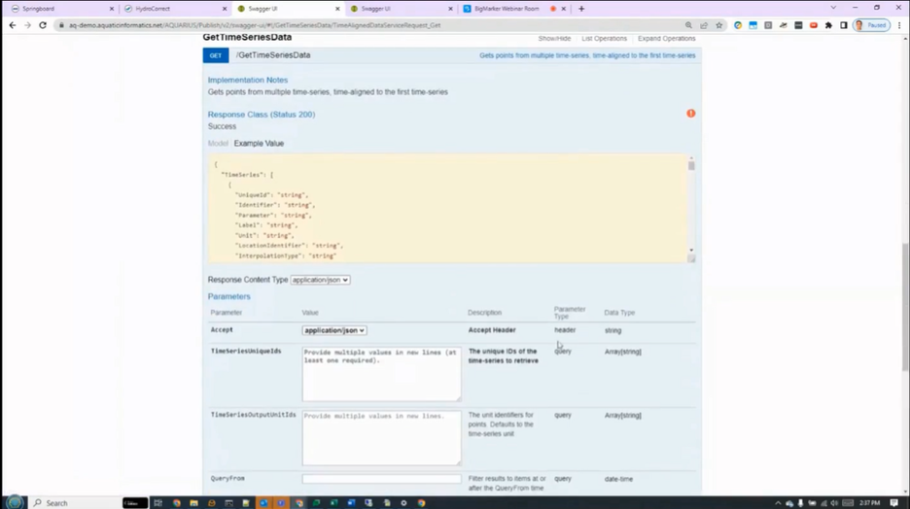The width and height of the screenshot is (910, 509).
Task: Click the 2:37 PM taskbar clock
Action: point(869,502)
